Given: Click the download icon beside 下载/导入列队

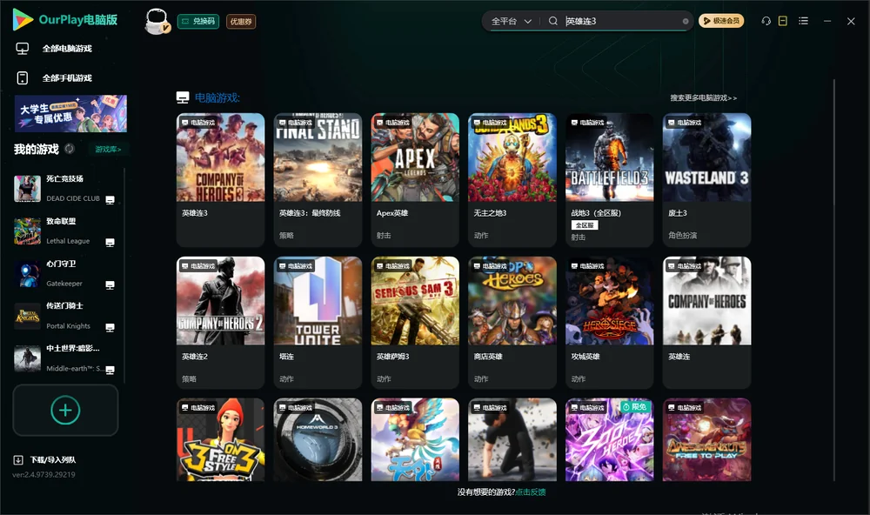Looking at the screenshot, I should [18, 459].
